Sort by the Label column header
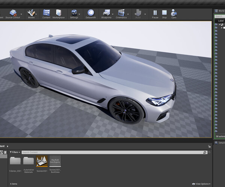225x187 pixels. [221, 21]
